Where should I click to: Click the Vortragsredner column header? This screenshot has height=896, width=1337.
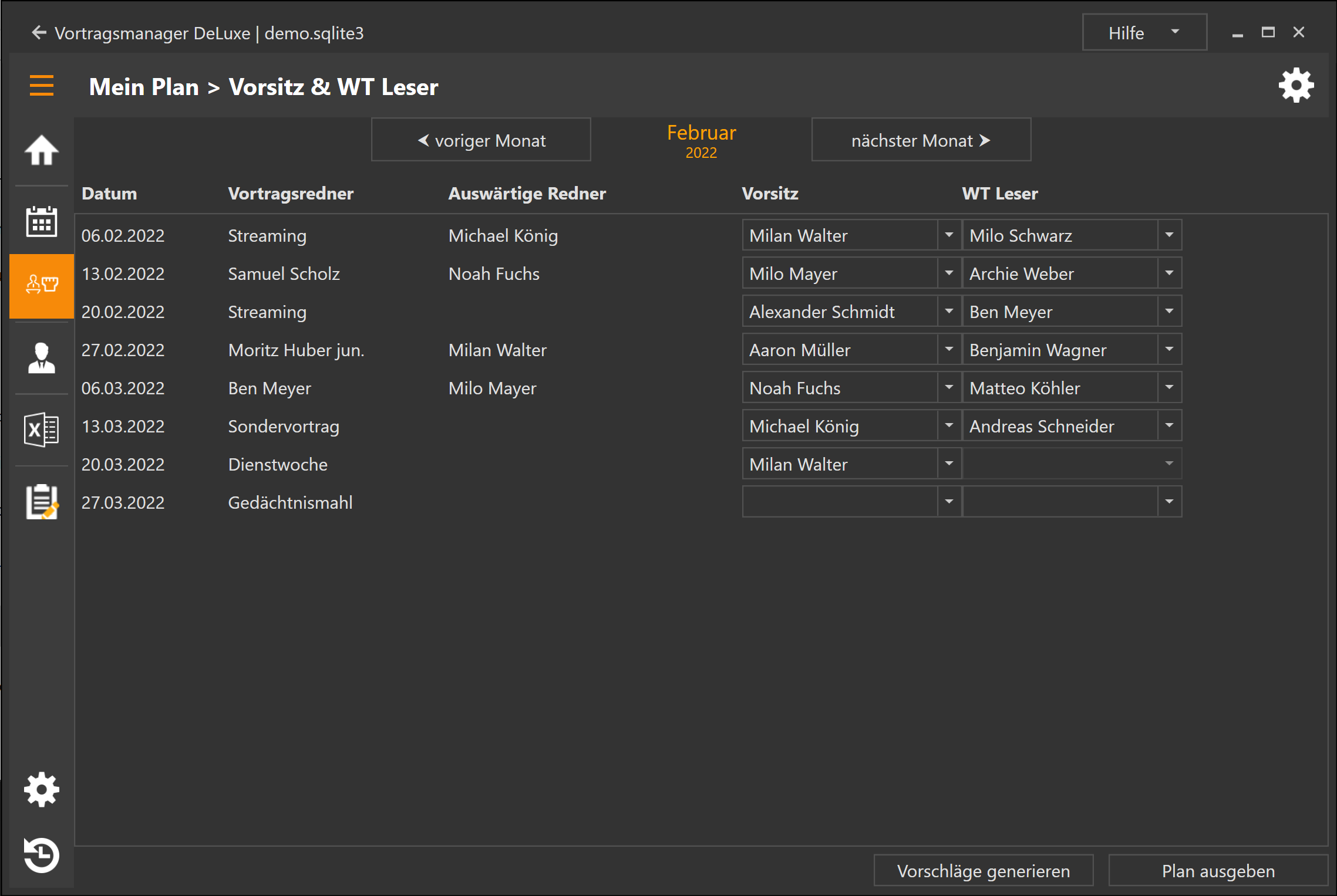(291, 194)
